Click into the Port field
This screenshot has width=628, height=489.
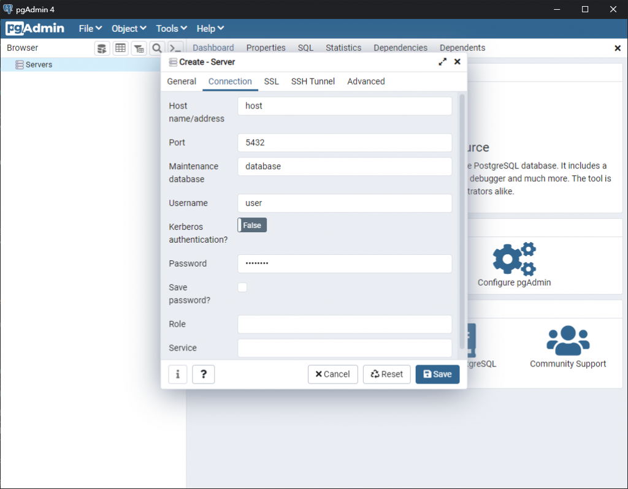345,143
